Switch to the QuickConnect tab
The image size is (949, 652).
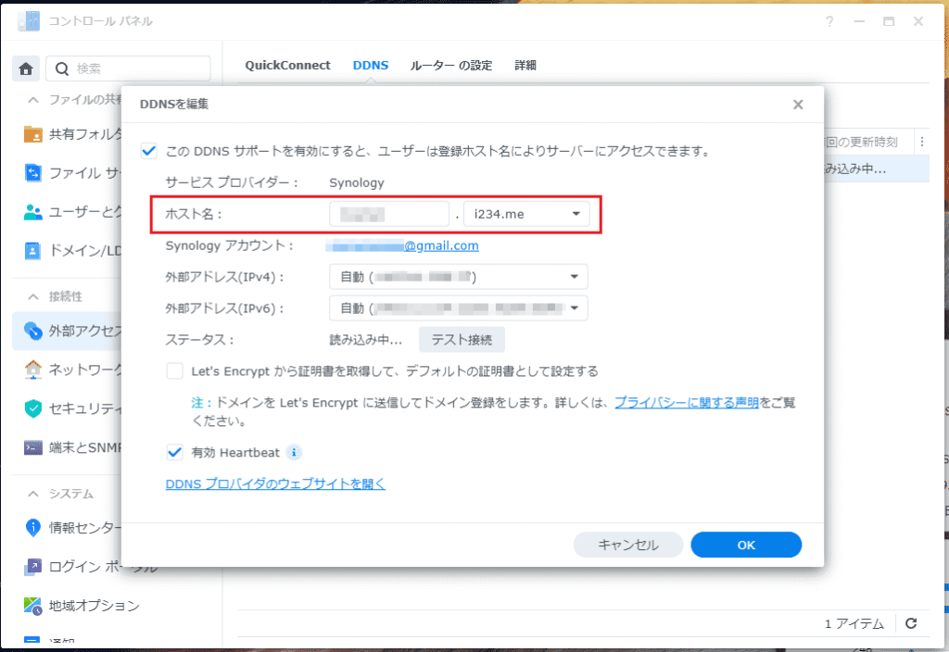pos(287,66)
